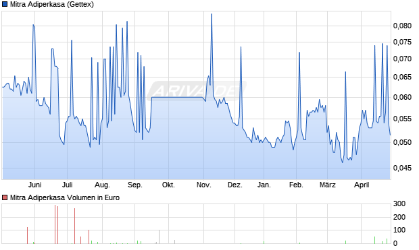
Task: Click the 200 volume axis label
Action: click(399, 217)
